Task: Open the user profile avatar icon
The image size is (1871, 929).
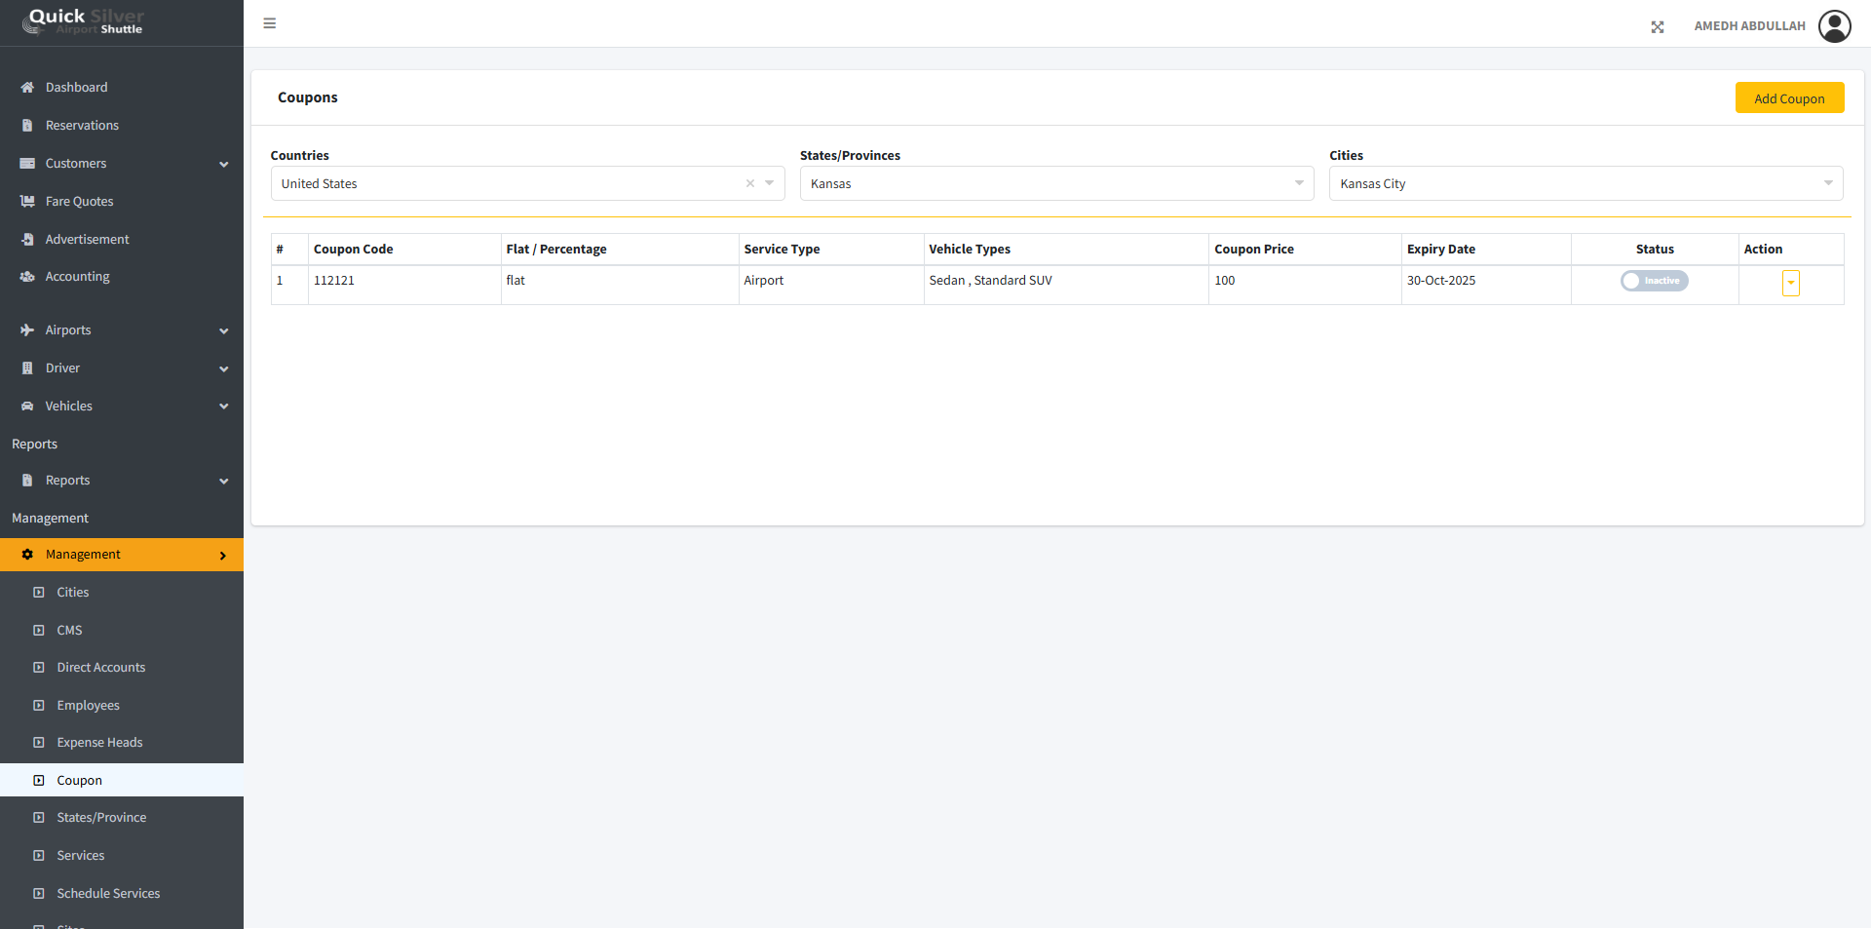Action: (x=1834, y=26)
